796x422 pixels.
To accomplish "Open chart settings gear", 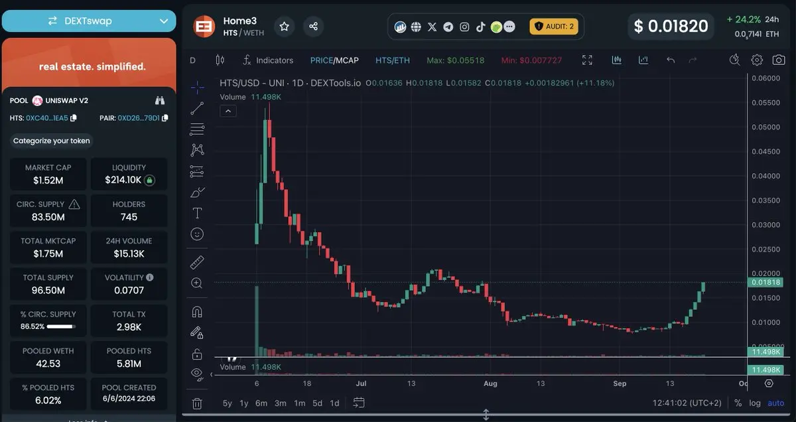I will 757,60.
